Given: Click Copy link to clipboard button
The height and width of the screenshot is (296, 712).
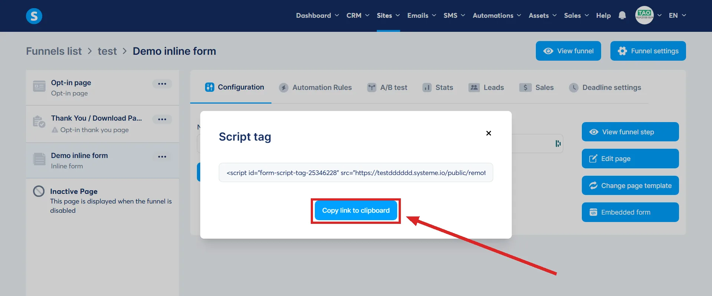Looking at the screenshot, I should click(x=356, y=211).
